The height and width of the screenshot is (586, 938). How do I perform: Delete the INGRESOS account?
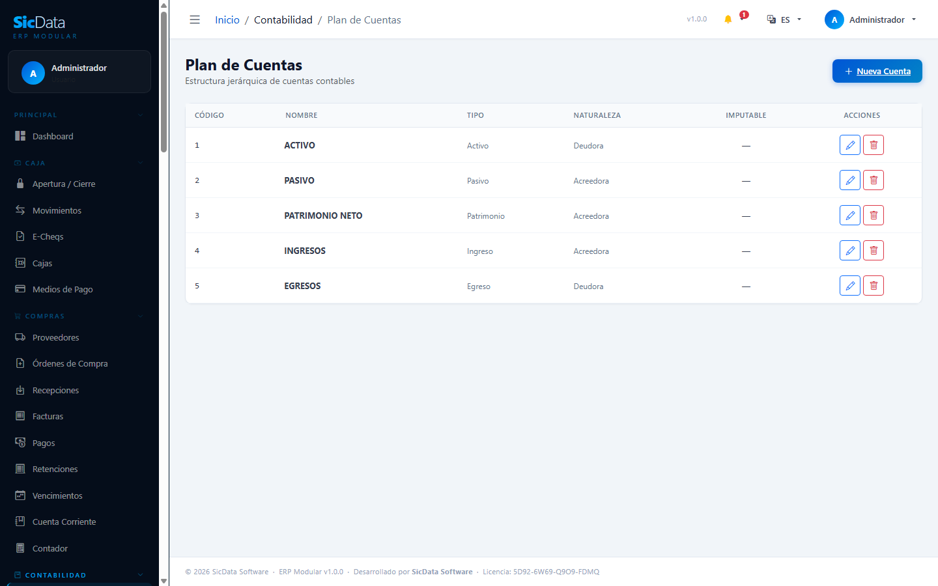point(874,251)
